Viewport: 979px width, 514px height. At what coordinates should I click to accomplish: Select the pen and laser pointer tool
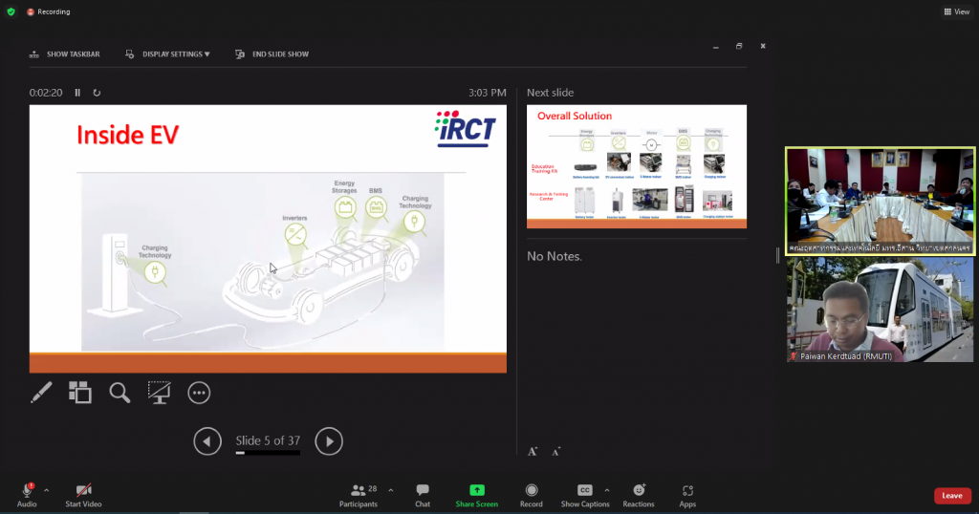pyautogui.click(x=41, y=392)
